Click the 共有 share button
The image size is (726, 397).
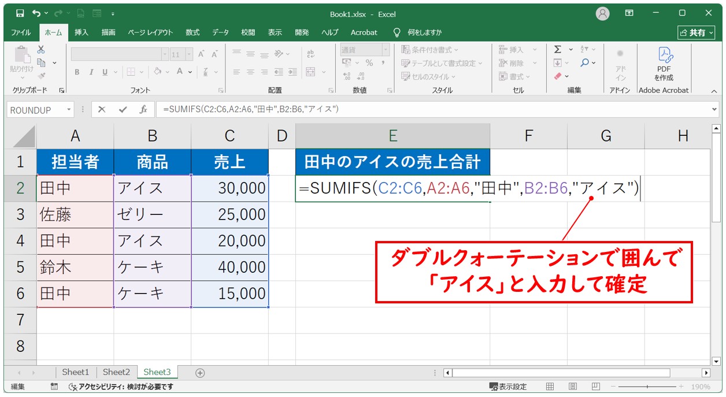point(696,33)
